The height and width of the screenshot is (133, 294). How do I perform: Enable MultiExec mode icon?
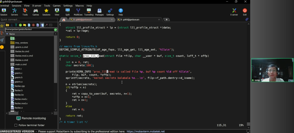coord(78,12)
